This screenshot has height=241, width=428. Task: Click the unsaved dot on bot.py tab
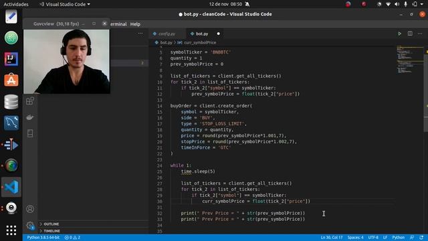(219, 33)
